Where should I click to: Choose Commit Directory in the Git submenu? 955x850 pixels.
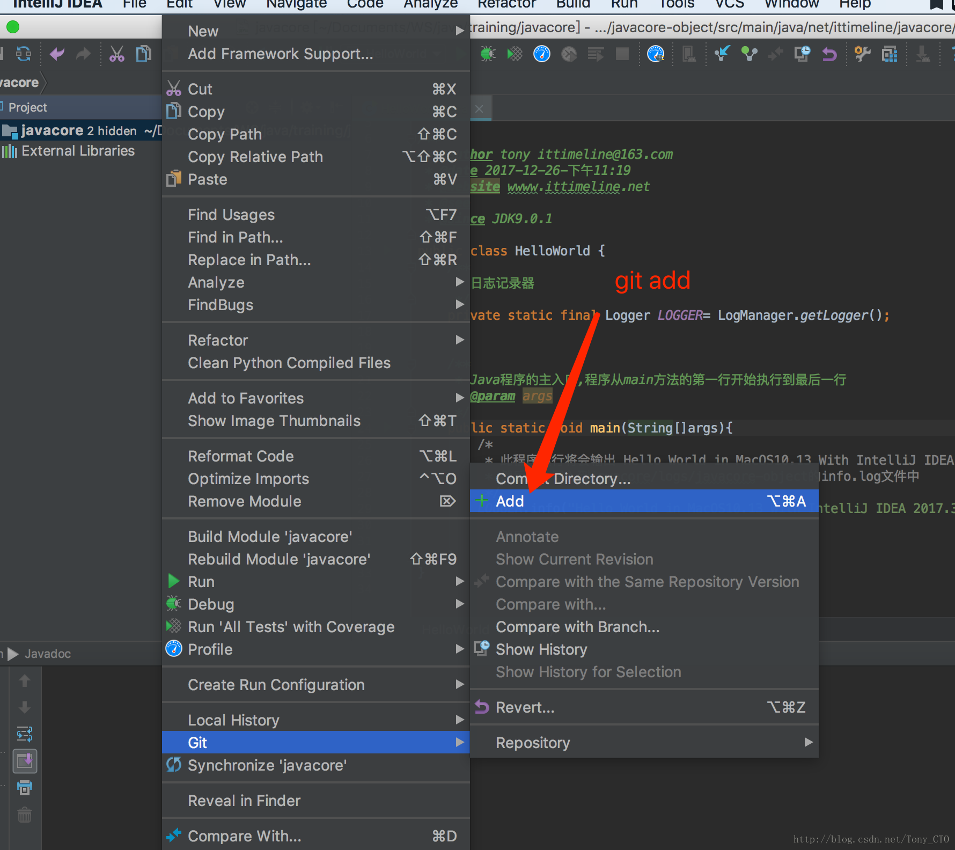point(644,479)
